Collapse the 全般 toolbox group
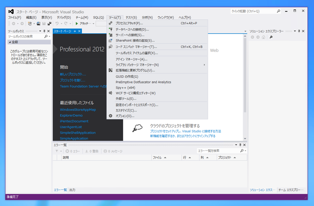The width and height of the screenshot is (314, 206). pos(10,42)
